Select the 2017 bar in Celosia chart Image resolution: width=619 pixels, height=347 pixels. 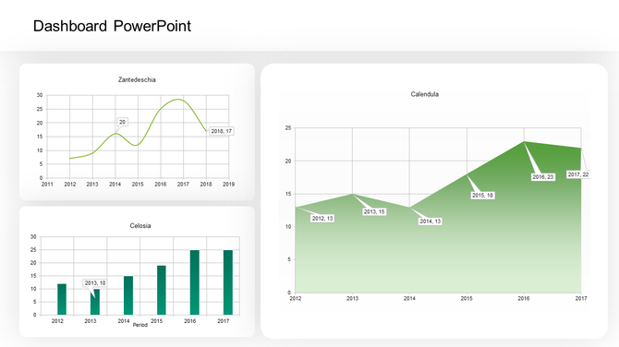[x=228, y=282]
